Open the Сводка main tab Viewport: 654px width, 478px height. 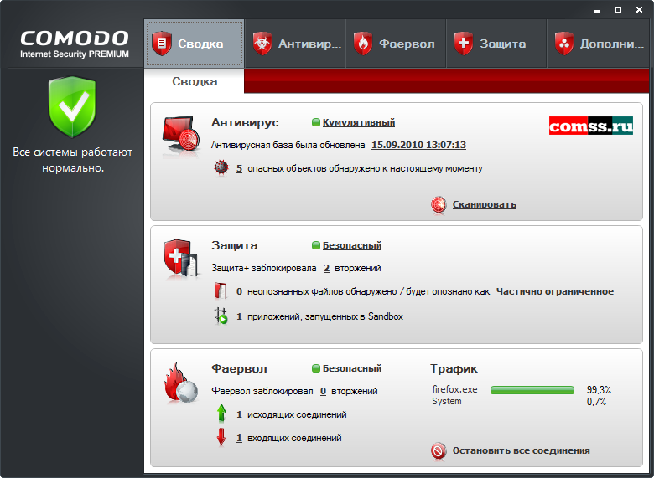tap(194, 44)
